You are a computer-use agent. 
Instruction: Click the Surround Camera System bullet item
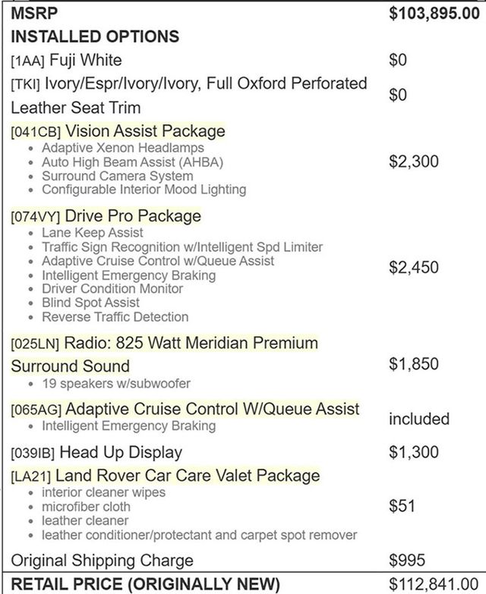[x=117, y=175]
